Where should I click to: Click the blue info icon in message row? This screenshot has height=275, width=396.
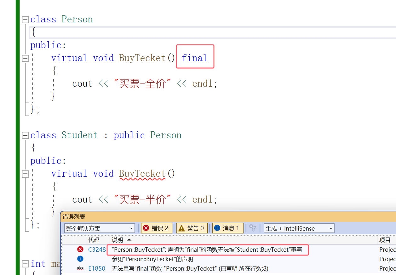(80, 259)
